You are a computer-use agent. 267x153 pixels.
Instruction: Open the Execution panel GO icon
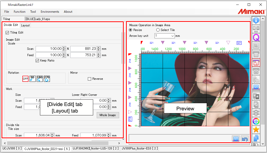point(256,87)
